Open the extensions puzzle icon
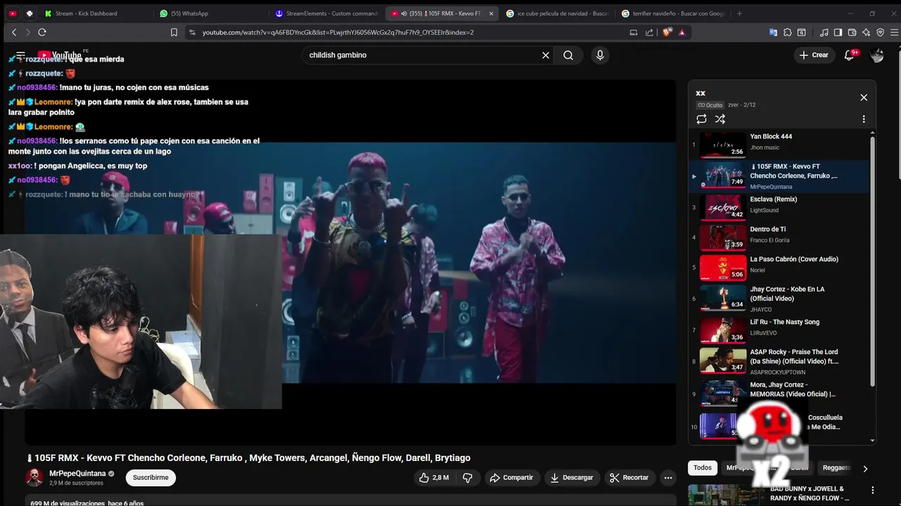This screenshot has width=901, height=506. pos(787,32)
